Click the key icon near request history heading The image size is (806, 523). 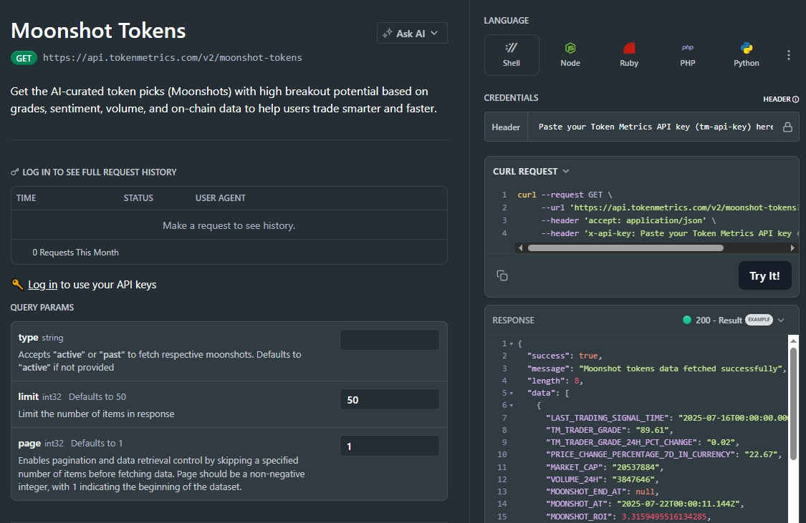(x=15, y=172)
